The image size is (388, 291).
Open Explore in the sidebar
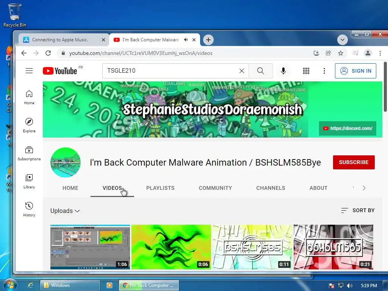(29, 125)
